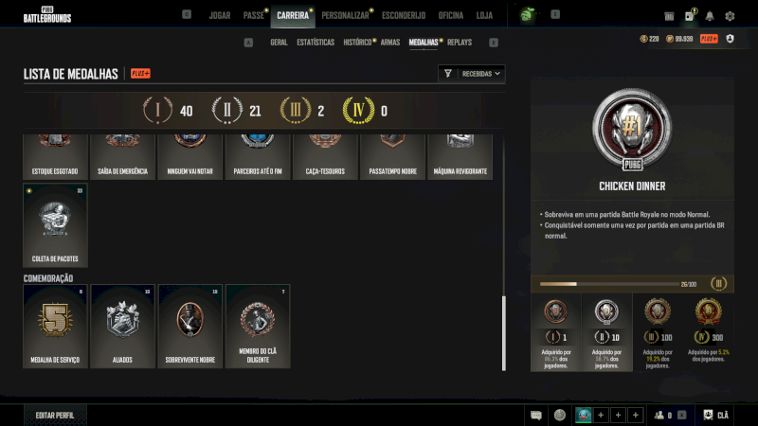
Task: Click the profile shield icon
Action: (x=730, y=39)
